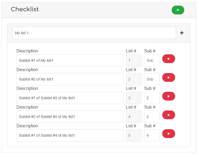Click the Sub # field containing 4
This screenshot has width=199, height=157.
pos(152,135)
